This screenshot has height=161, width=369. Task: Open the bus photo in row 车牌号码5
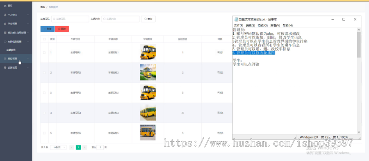coord(148,133)
